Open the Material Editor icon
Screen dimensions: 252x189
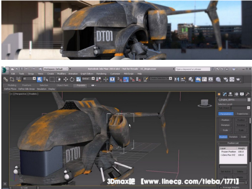coord(218,79)
